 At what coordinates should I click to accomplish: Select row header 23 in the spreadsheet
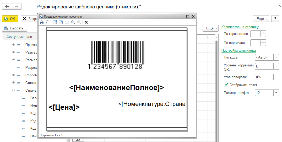(x=78, y=140)
